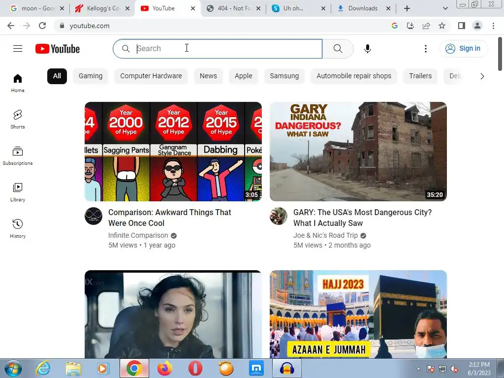Show more category chips with right arrow
Viewport: 504px width, 378px height.
pyautogui.click(x=482, y=76)
